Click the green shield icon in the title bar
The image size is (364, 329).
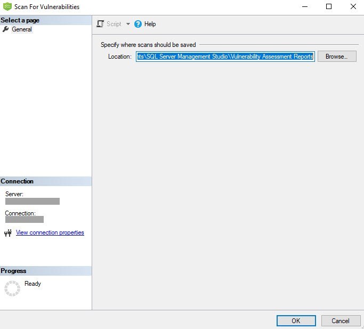pos(7,7)
